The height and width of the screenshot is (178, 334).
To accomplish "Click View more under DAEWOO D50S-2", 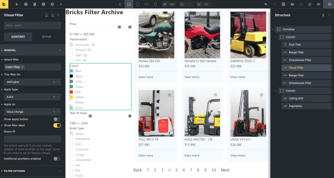I will pos(238,77).
